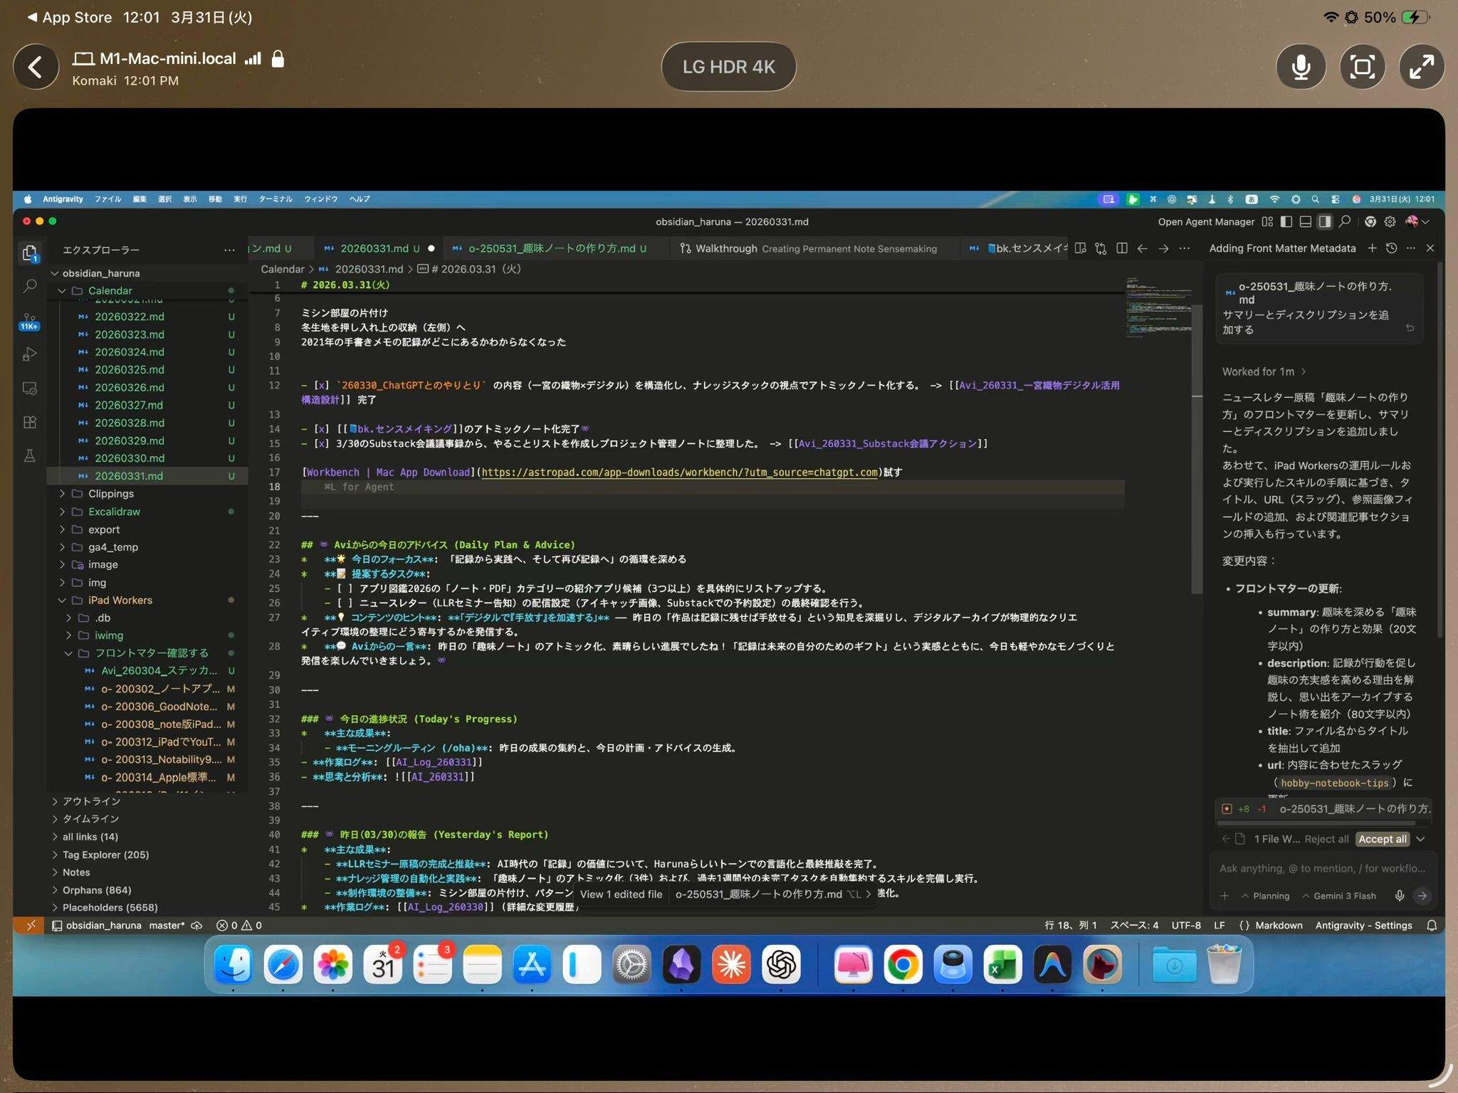1458x1093 pixels.
Task: Toggle the bottom panel layout icon
Action: pyautogui.click(x=1306, y=222)
